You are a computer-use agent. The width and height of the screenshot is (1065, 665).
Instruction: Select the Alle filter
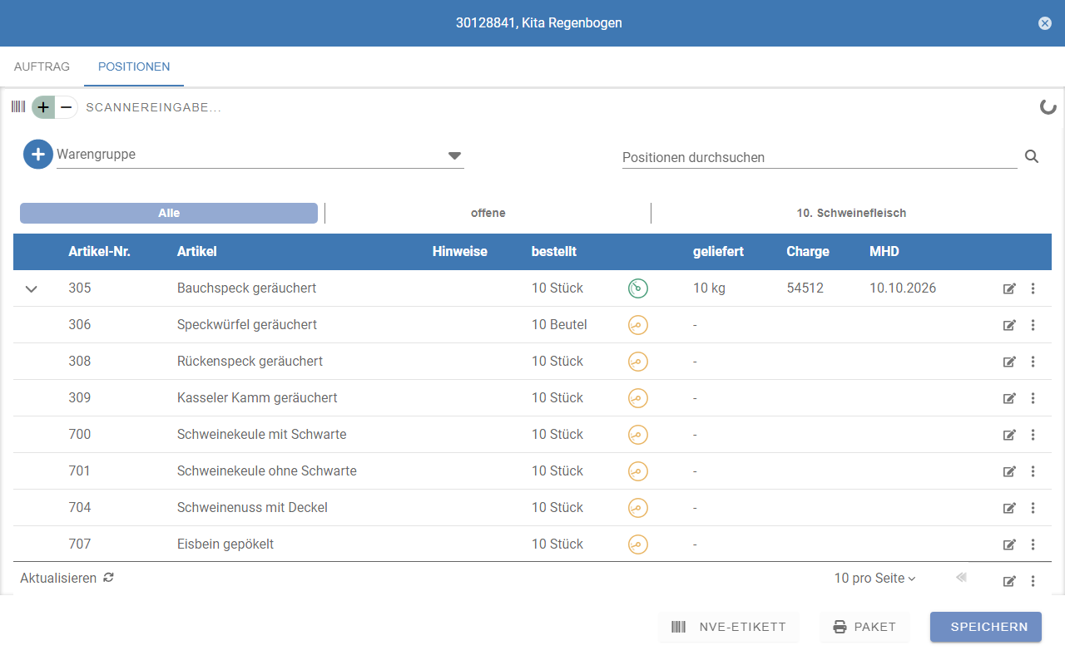coord(169,213)
